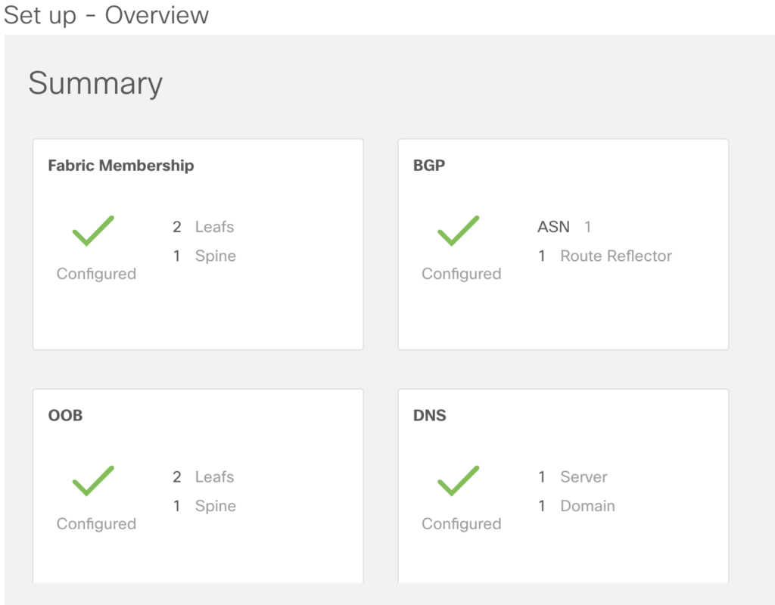775x605 pixels.
Task: Open the Fabric Membership card title
Action: (x=121, y=166)
